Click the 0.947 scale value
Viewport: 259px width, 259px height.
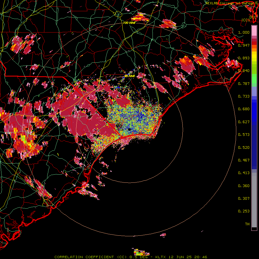click(244, 45)
